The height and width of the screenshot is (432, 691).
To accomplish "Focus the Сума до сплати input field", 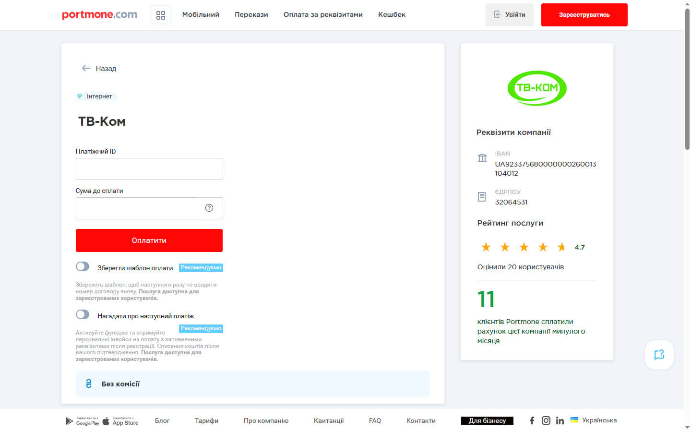I will pos(149,208).
